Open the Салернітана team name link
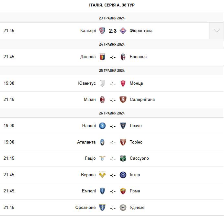 142,100
